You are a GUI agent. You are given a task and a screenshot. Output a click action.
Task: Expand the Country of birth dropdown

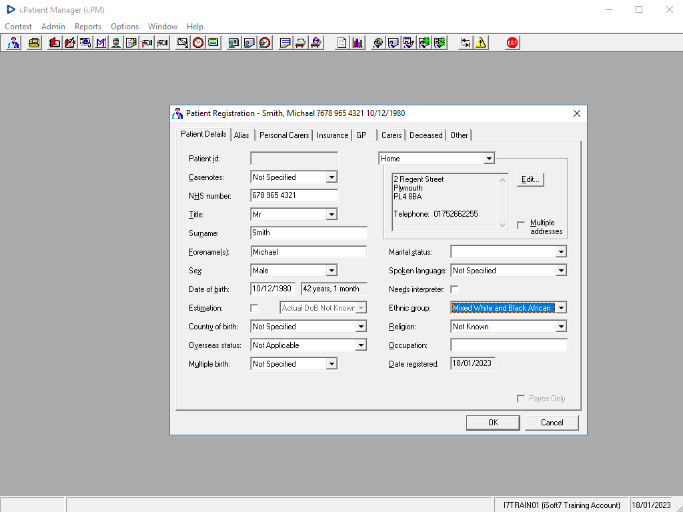[x=361, y=327]
